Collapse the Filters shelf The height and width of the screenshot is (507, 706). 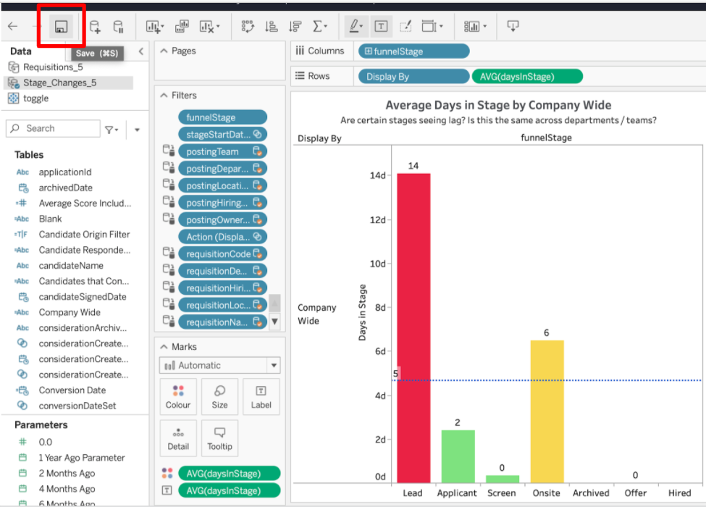coord(165,95)
